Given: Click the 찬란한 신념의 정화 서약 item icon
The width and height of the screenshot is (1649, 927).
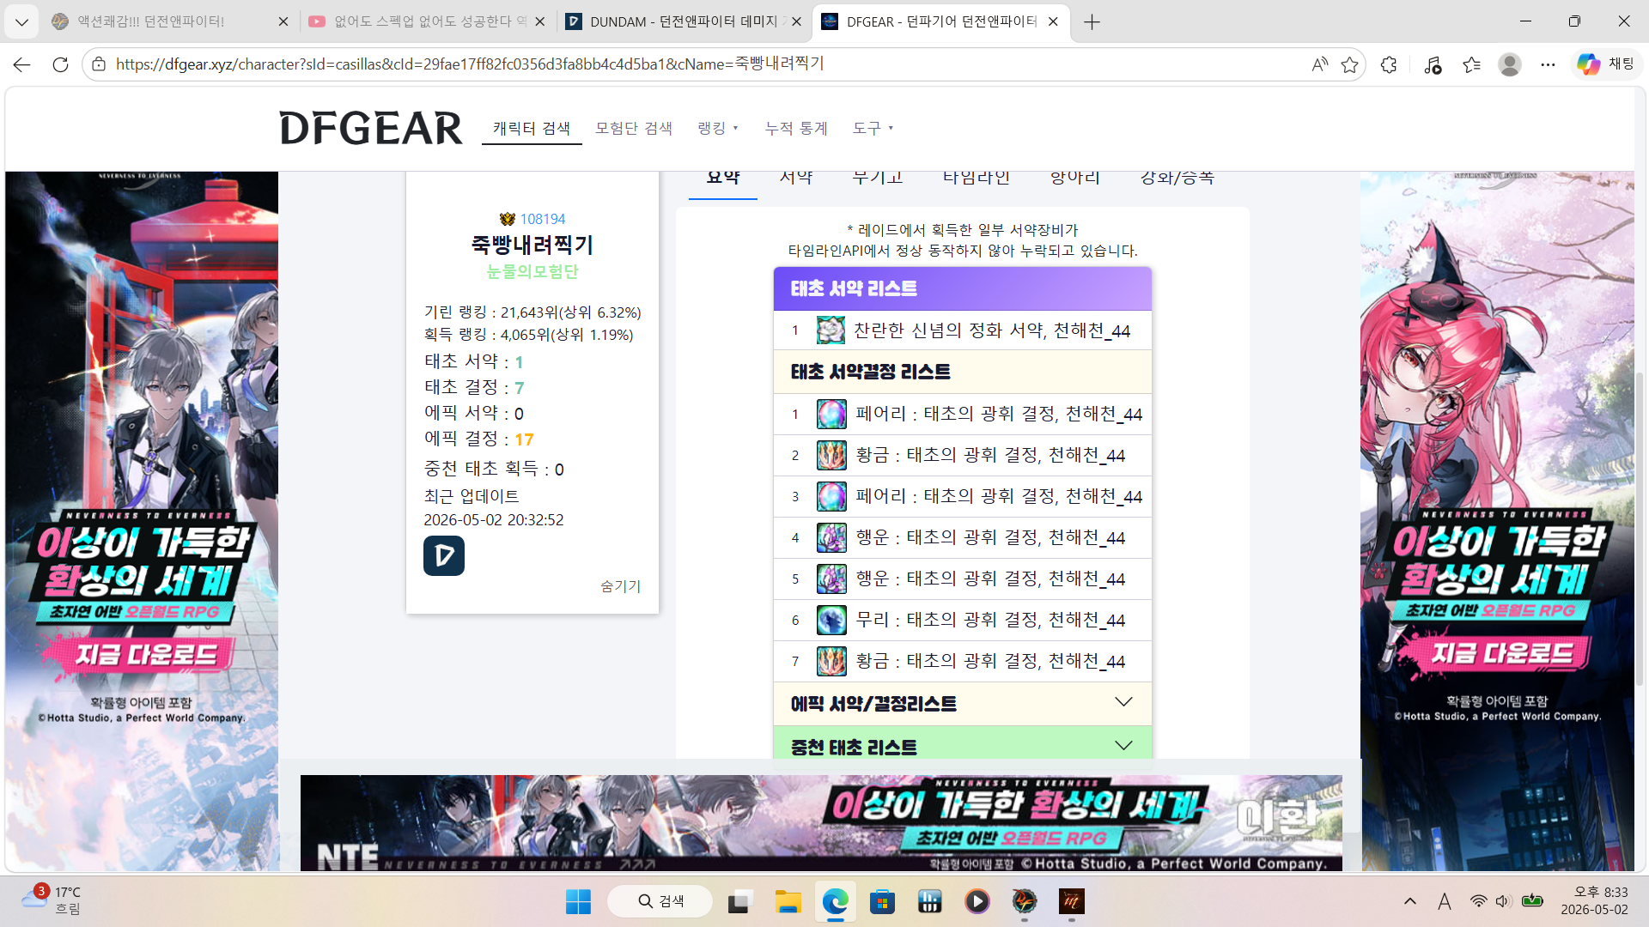Looking at the screenshot, I should coord(830,330).
